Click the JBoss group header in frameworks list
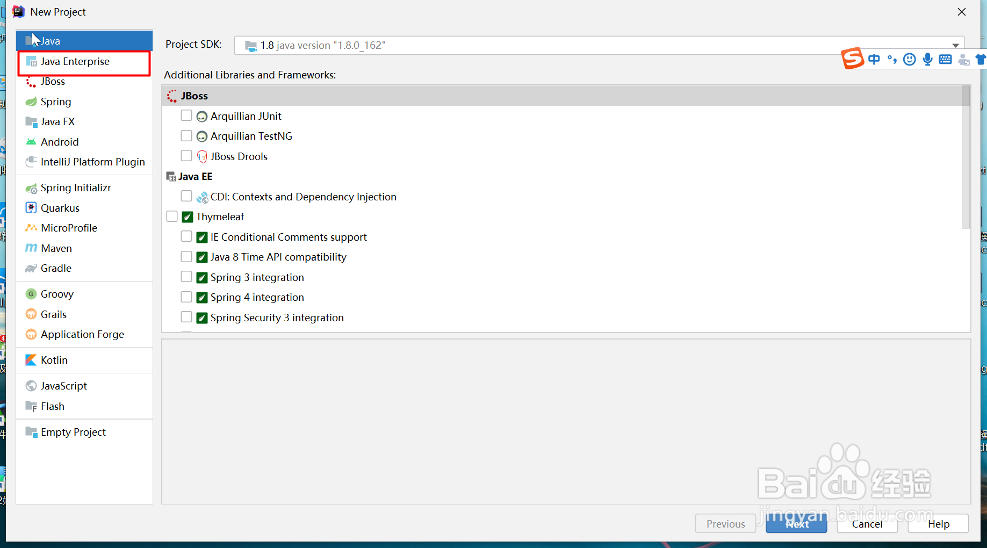The height and width of the screenshot is (548, 987). click(562, 96)
